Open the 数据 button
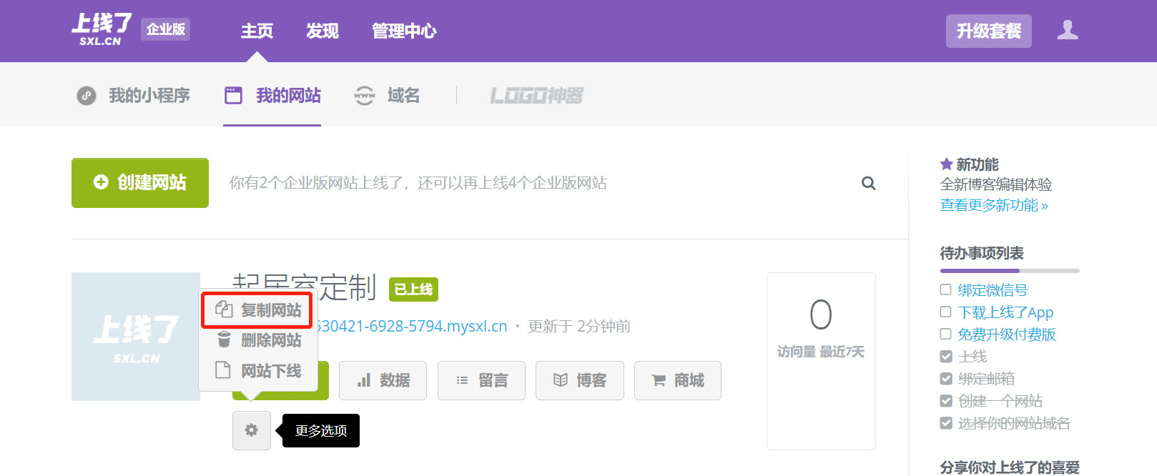The height and width of the screenshot is (476, 1157). coord(383,380)
